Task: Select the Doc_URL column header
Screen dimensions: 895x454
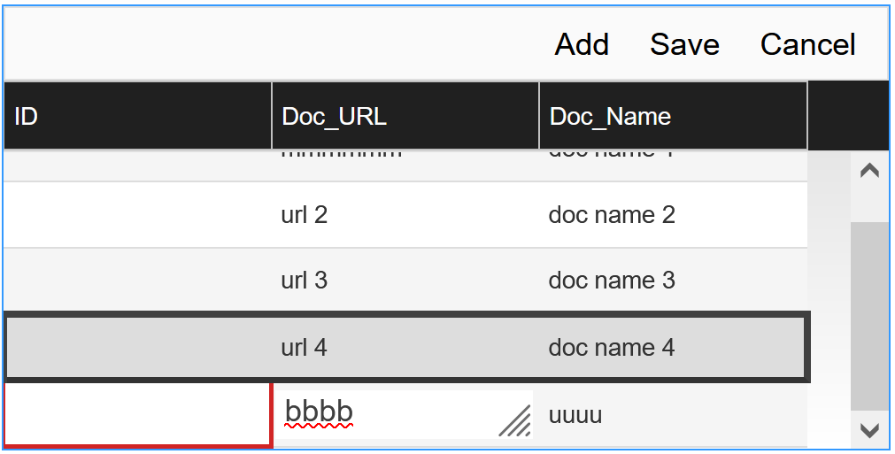Action: click(405, 116)
